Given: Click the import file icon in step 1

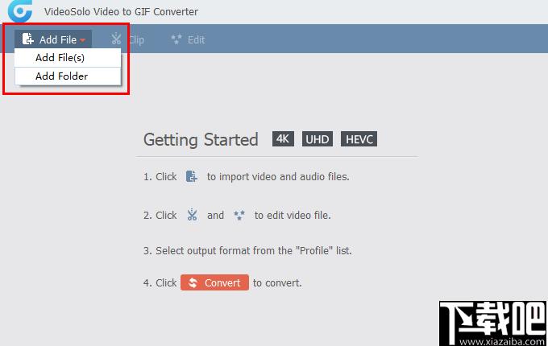Looking at the screenshot, I should click(x=192, y=176).
